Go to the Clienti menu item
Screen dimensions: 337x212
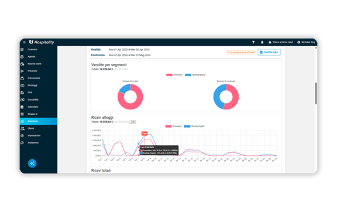click(39, 128)
